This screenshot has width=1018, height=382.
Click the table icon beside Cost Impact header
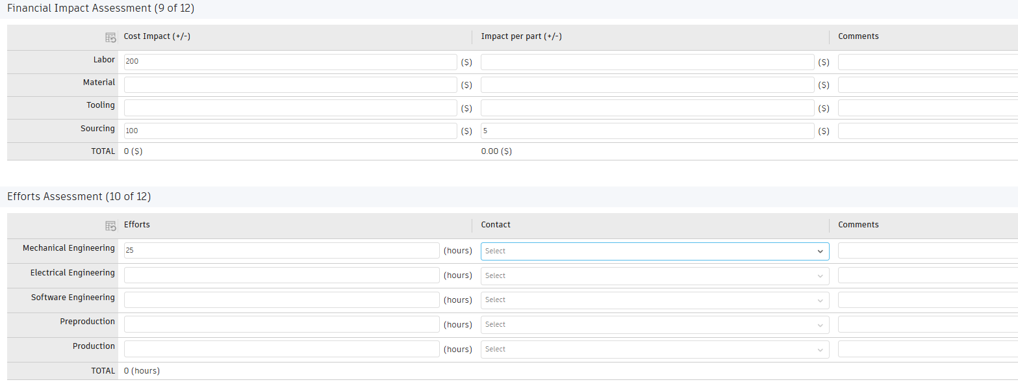click(110, 38)
